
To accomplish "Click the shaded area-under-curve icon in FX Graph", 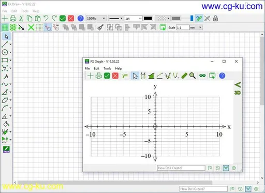I will 151,76.
